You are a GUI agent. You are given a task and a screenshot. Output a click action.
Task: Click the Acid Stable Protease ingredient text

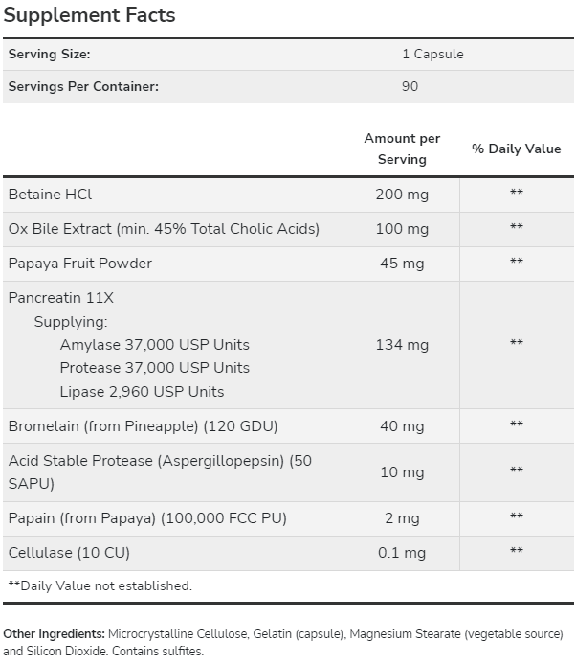(160, 472)
